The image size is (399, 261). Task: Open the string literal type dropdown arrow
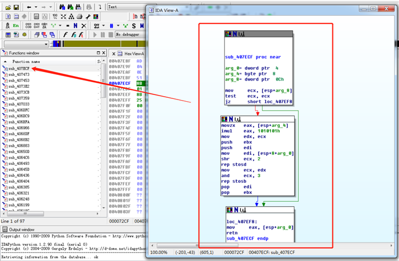(x=60, y=26)
